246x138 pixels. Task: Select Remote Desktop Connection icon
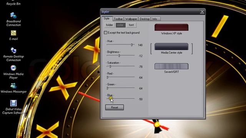(x=13, y=54)
